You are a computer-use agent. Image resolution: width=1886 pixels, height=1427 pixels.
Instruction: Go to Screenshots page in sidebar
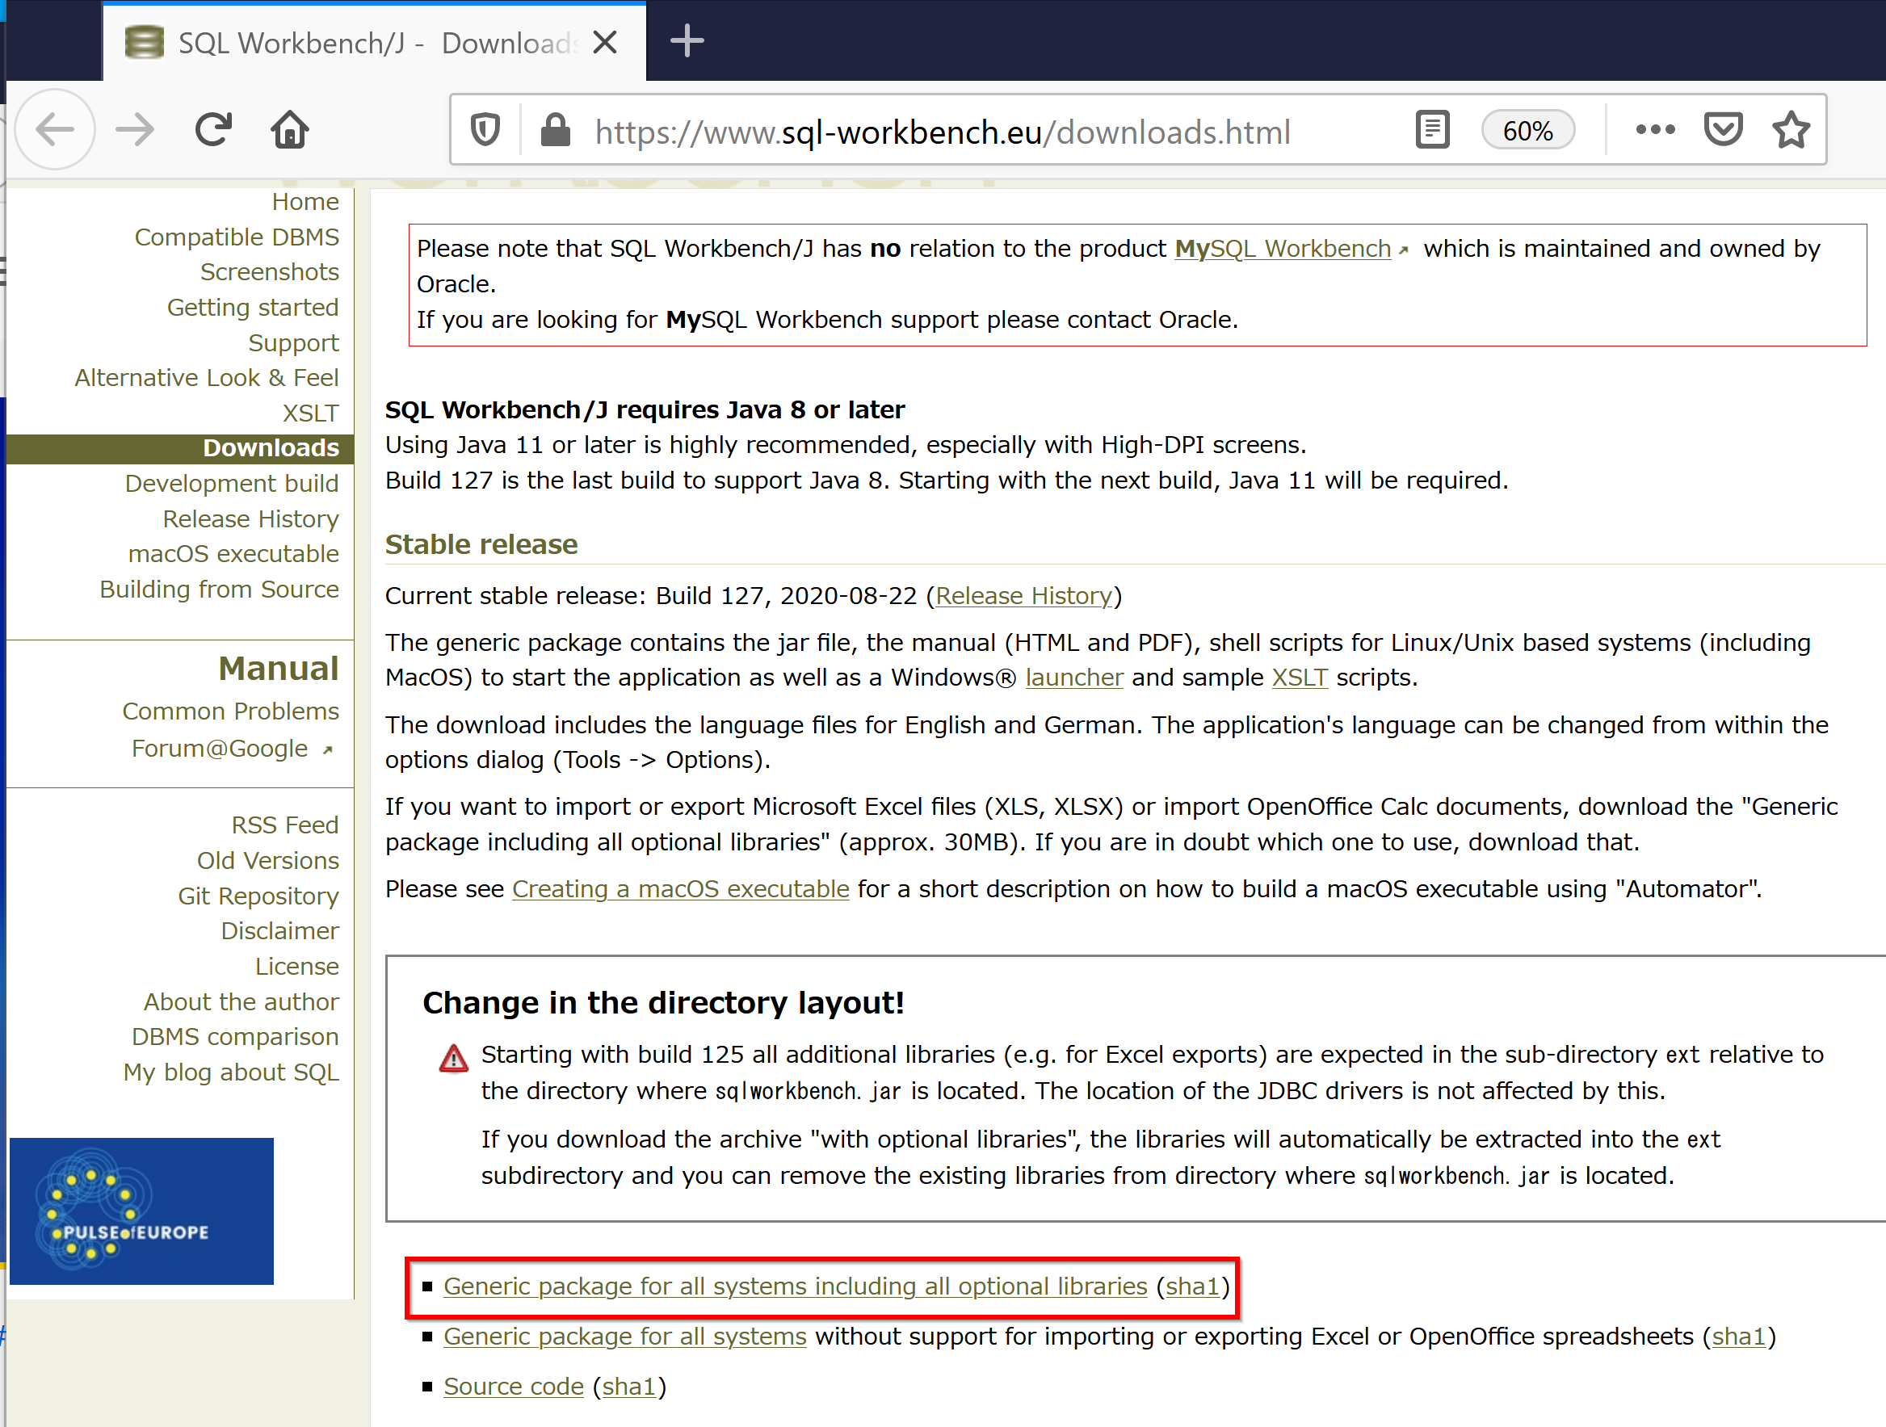[270, 272]
